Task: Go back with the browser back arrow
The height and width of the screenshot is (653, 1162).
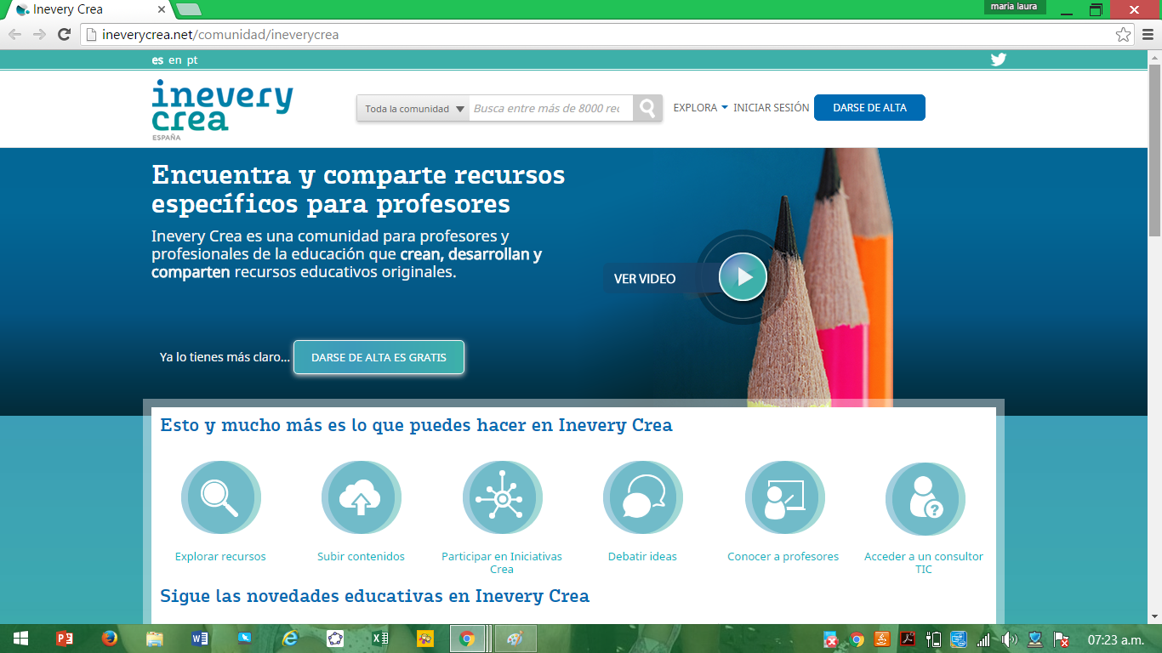Action: click(14, 34)
